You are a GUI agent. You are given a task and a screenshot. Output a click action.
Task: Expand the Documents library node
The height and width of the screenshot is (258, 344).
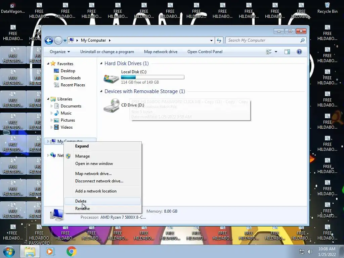coord(51,106)
